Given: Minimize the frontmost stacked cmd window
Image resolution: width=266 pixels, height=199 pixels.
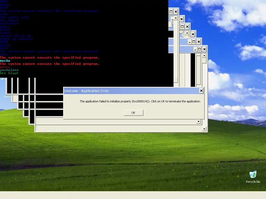Looking at the screenshot, I should (x=195, y=49).
